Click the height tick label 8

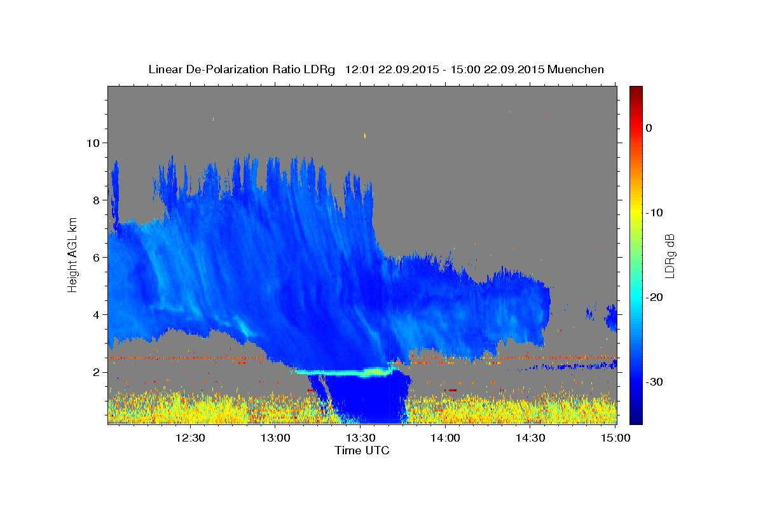coord(97,200)
